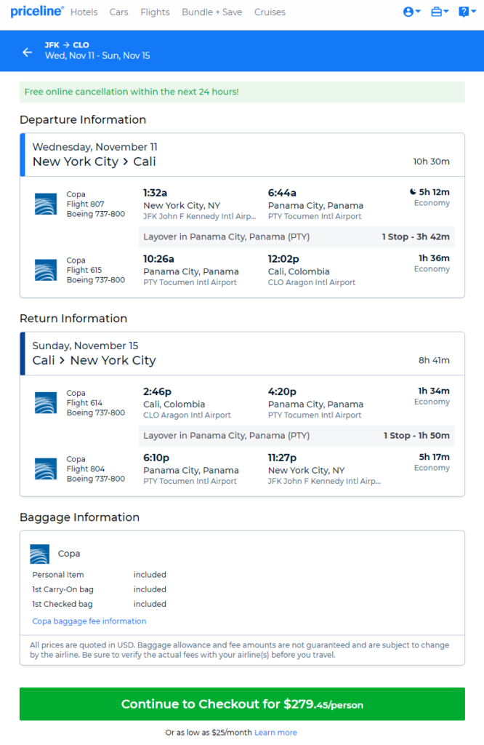Screen dimensions: 484x745
Task: Open the Hotels menu item
Action: pyautogui.click(x=84, y=12)
